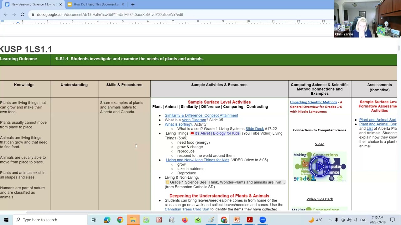Show hidden system tray icons
Screen dimensions: 401x225
coord(330,220)
